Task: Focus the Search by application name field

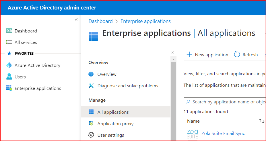Action: click(x=225, y=102)
